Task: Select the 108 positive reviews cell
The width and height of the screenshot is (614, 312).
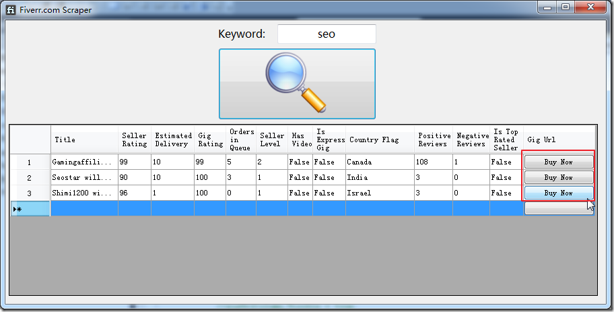Action: click(x=434, y=162)
